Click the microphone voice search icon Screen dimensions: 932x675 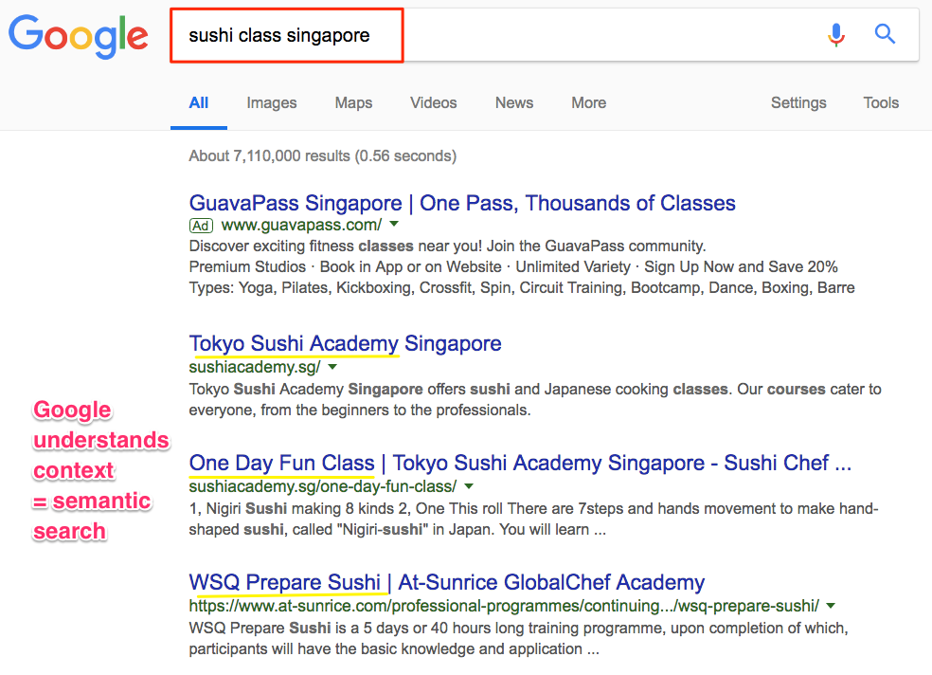[x=835, y=36]
